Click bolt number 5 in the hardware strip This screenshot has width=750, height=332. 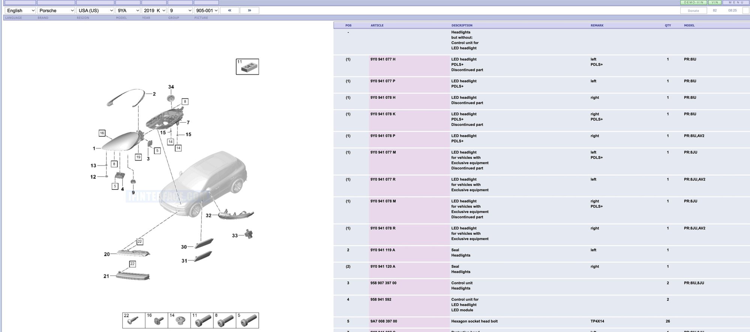tap(247, 320)
